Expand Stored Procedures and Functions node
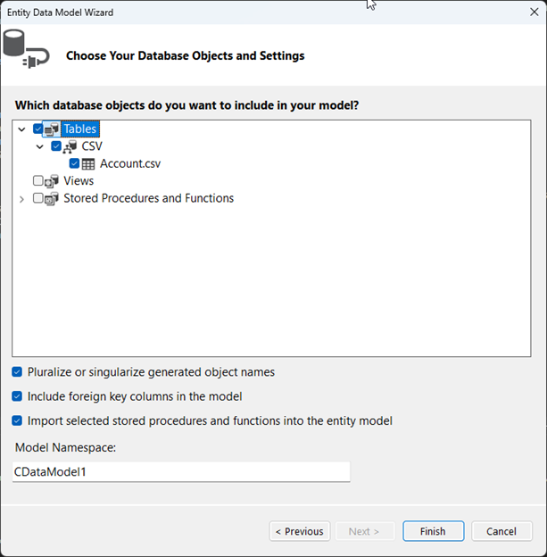547x557 pixels. tap(22, 199)
